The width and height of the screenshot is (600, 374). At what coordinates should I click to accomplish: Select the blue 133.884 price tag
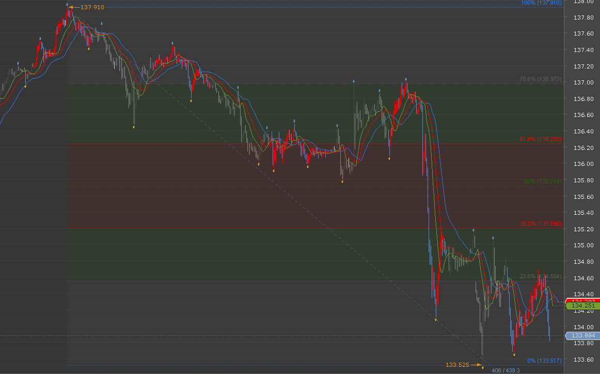tap(583, 336)
